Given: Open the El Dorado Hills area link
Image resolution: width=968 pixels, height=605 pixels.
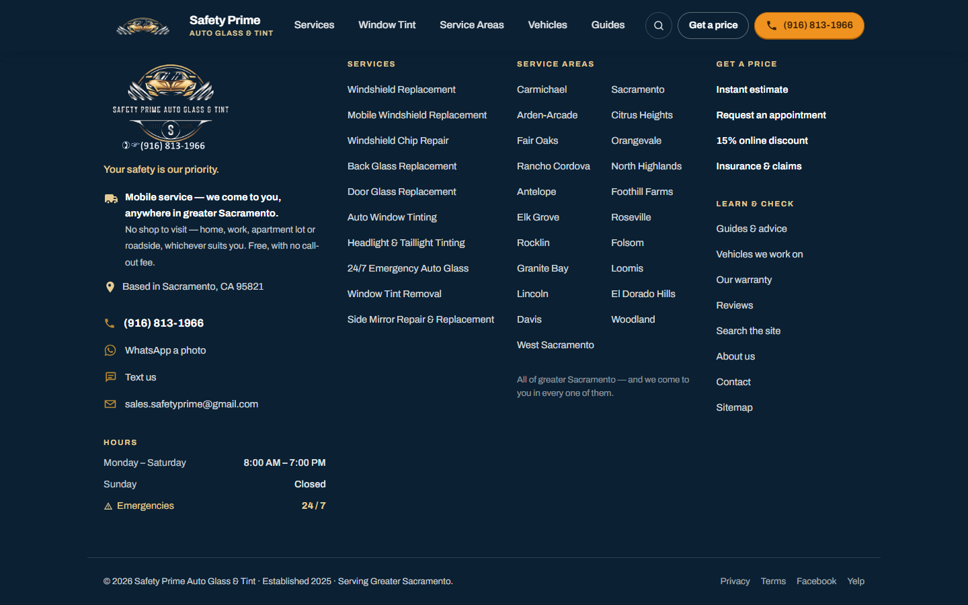Looking at the screenshot, I should point(643,294).
